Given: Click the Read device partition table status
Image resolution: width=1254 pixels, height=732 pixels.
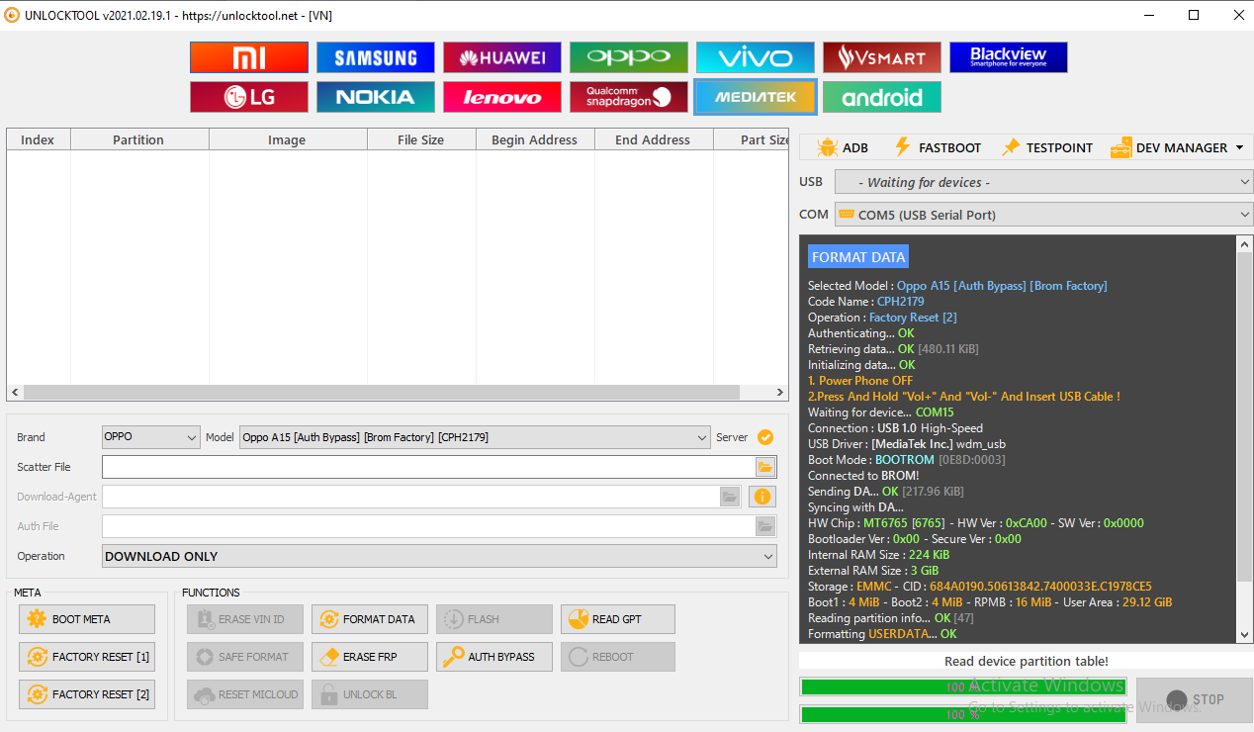Looking at the screenshot, I should tap(1027, 661).
